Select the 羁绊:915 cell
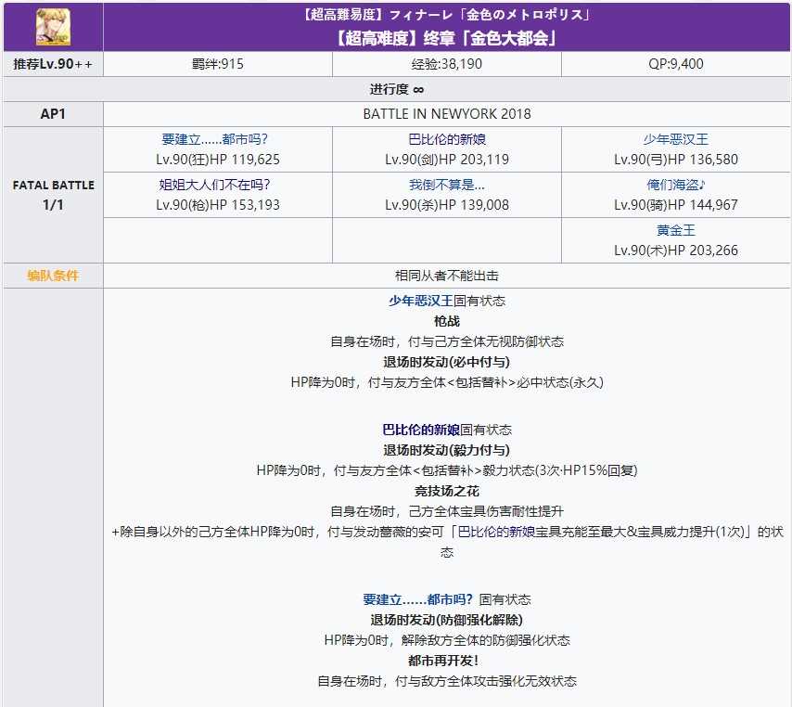This screenshot has height=707, width=792. pos(218,64)
